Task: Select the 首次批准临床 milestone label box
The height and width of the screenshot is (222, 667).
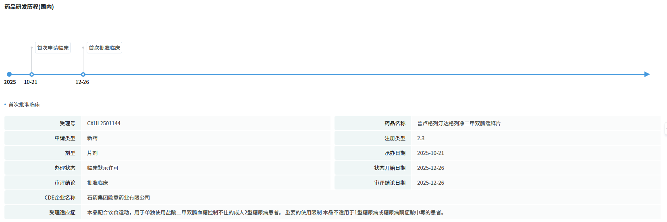Action: click(x=104, y=48)
